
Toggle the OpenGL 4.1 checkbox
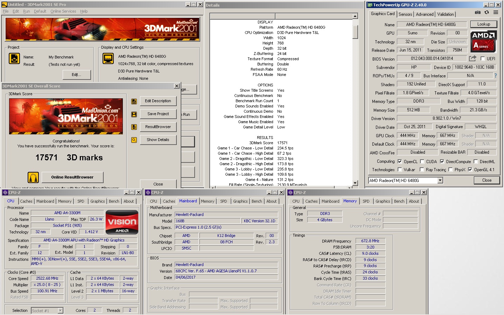tap(470, 170)
